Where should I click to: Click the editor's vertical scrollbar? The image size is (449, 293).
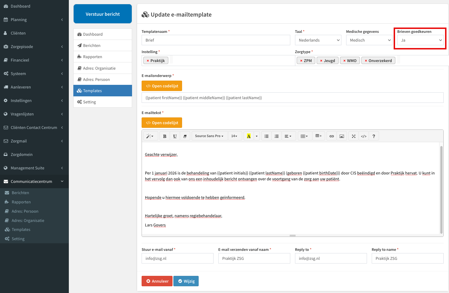(x=441, y=190)
